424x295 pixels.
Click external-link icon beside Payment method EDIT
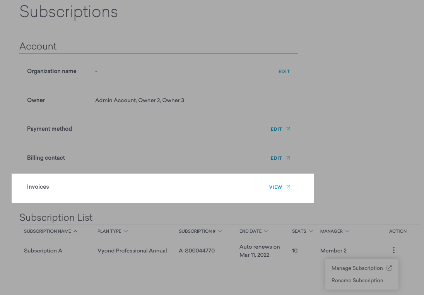[x=288, y=129]
